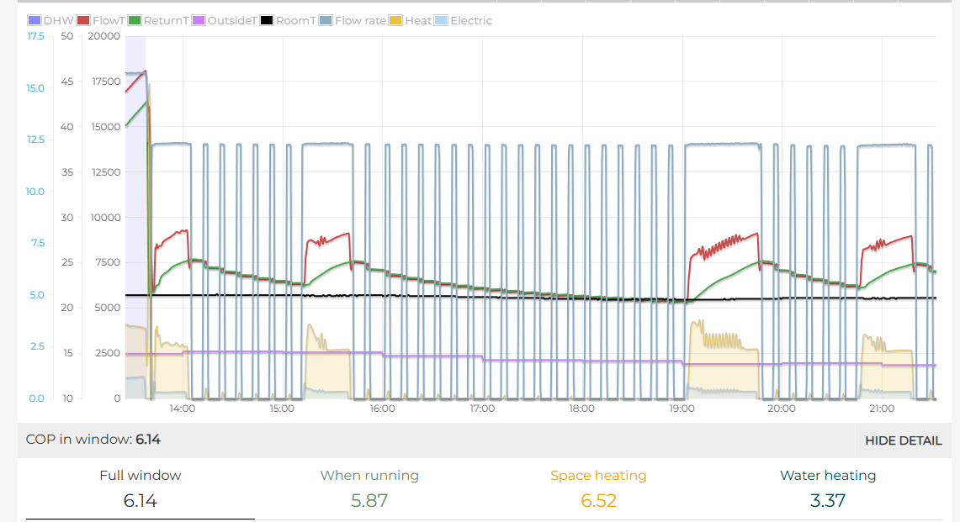
Task: Toggle the FlowT legend entry
Action: point(100,20)
